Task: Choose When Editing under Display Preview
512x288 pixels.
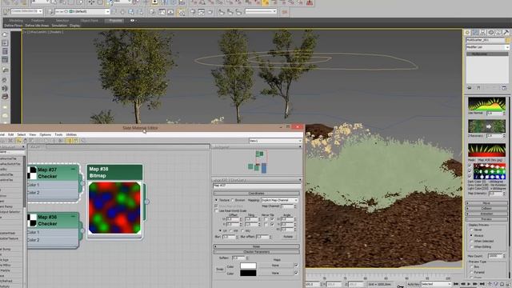Action: (x=471, y=247)
